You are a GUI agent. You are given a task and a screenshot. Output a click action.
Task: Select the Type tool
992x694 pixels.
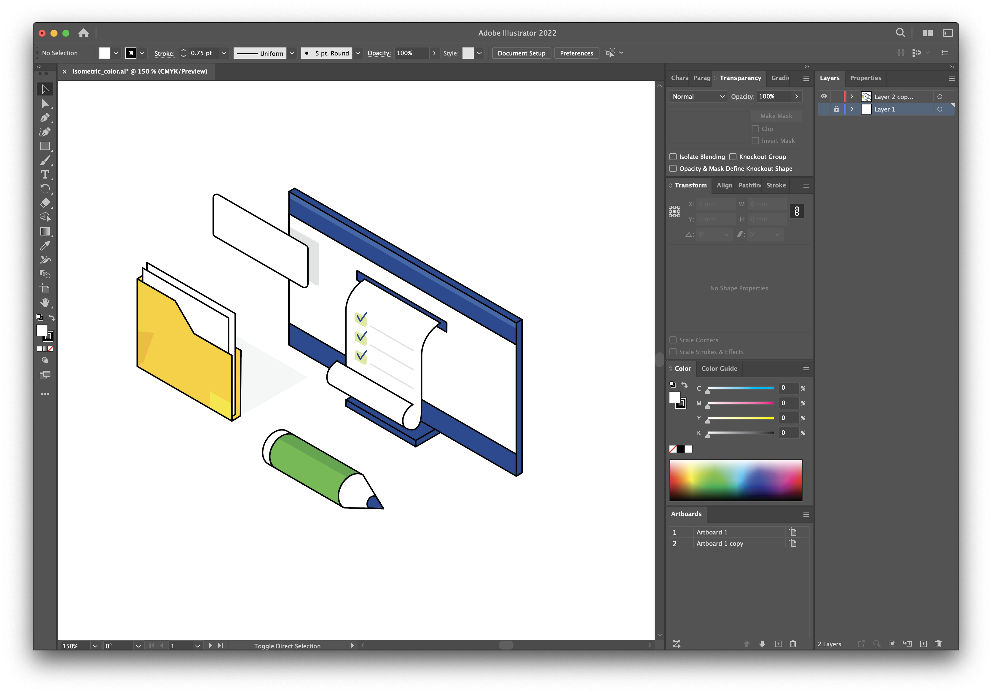tap(45, 175)
